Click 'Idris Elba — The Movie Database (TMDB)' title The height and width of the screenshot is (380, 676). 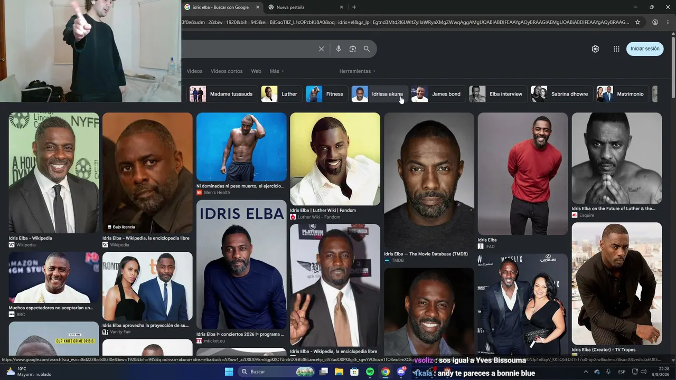pyautogui.click(x=426, y=254)
